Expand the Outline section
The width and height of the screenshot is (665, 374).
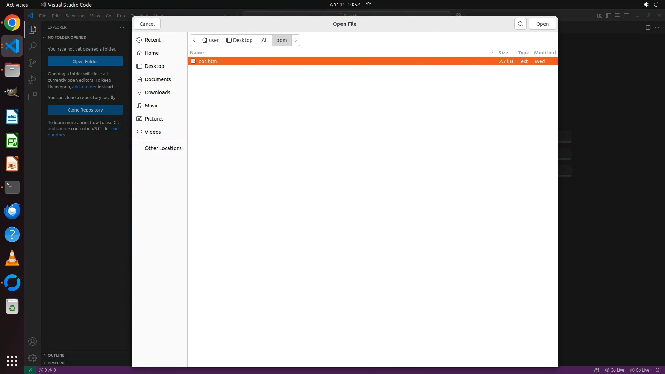56,355
